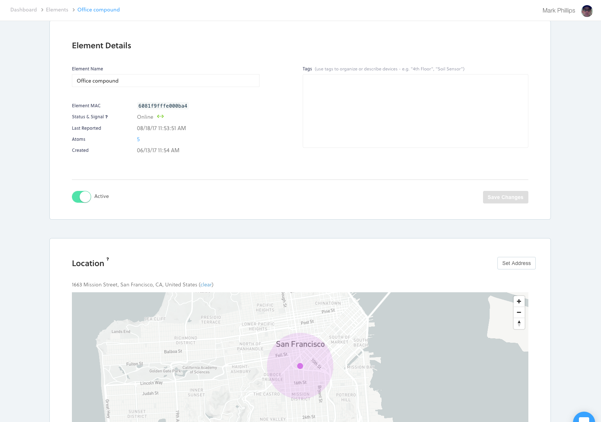Navigate to Elements breadcrumb
Viewport: 601px width, 422px height.
pyautogui.click(x=57, y=10)
